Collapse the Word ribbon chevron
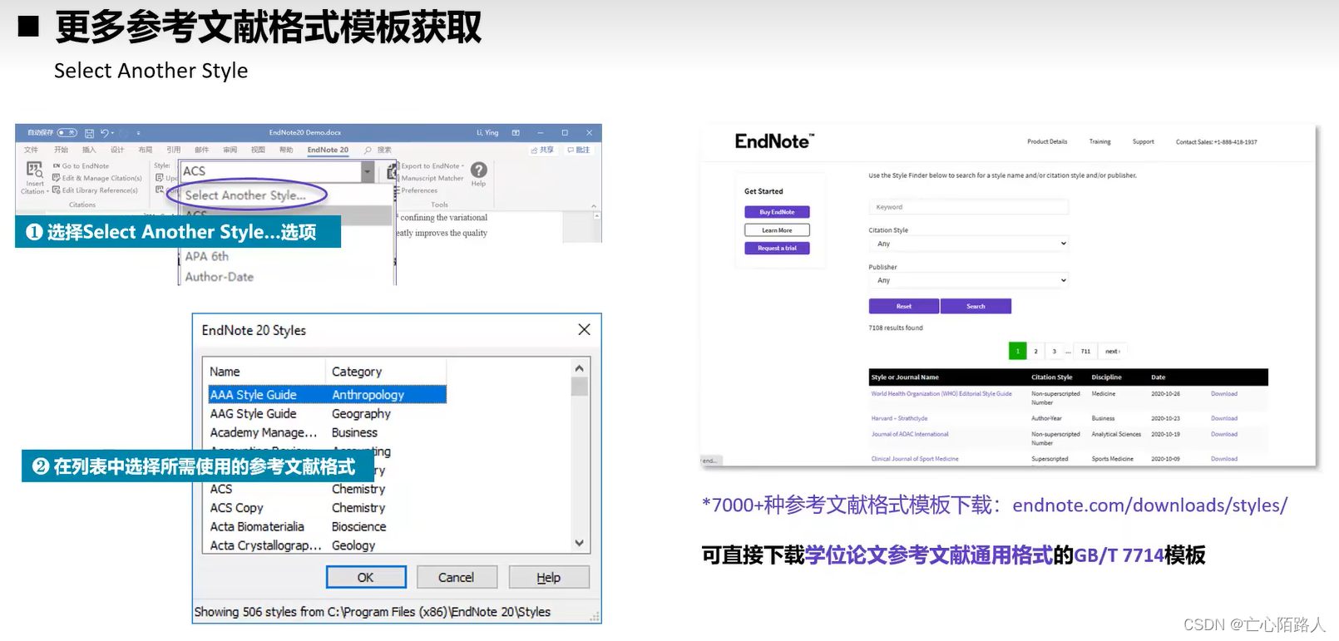Screen dimensions: 1339x641 (x=594, y=205)
